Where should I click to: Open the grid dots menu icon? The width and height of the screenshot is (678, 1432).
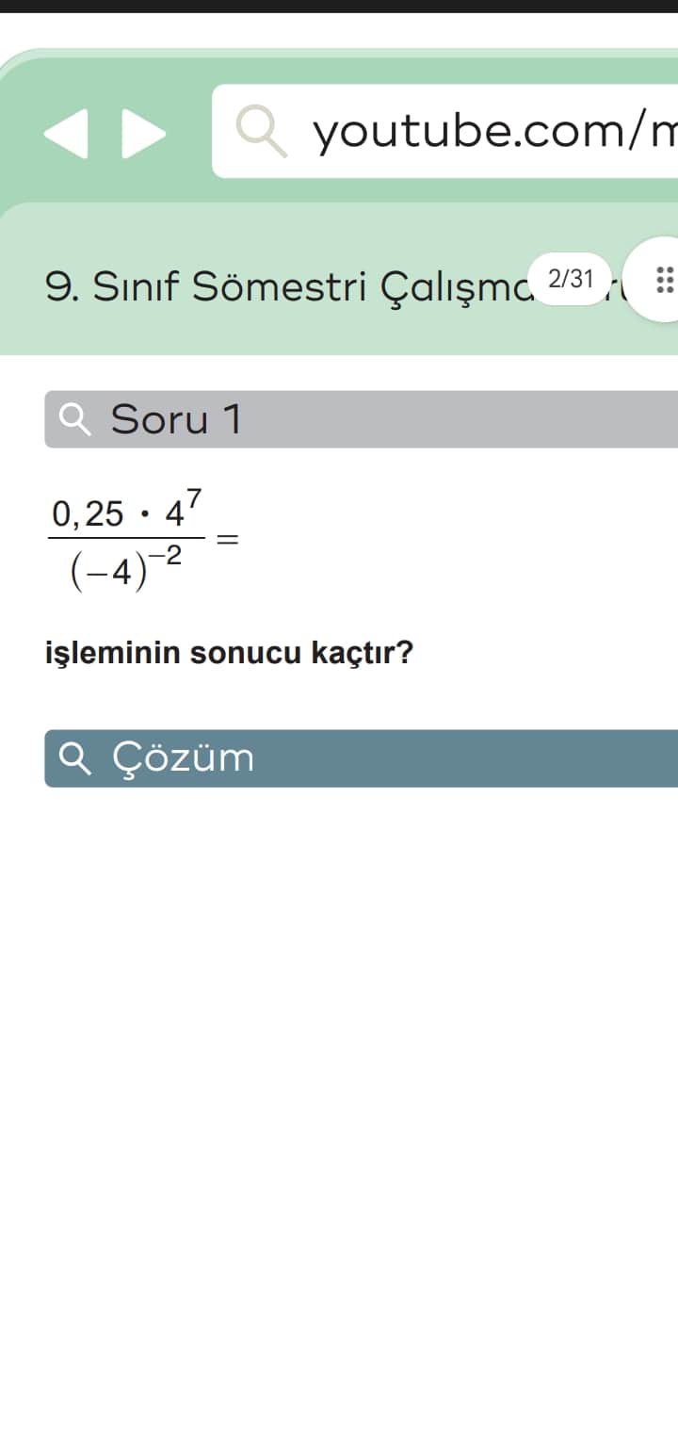(663, 280)
